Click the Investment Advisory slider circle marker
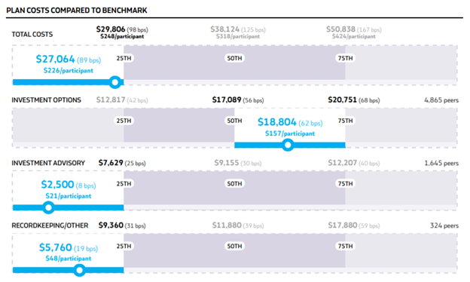Screen dimensions: 470x282 click(48, 207)
